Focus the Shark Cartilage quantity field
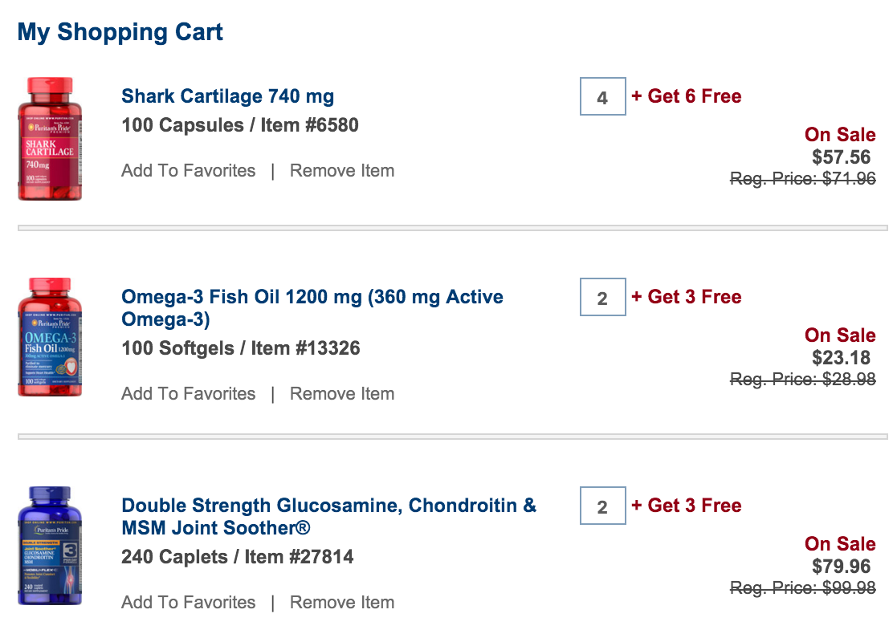Screen dimensions: 893x634 tap(602, 98)
